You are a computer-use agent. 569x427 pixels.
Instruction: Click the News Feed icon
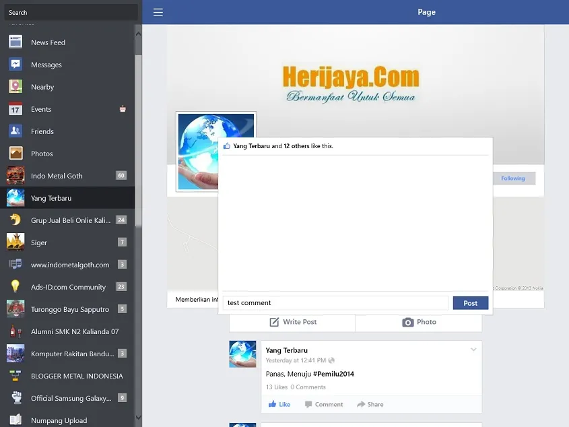(15, 42)
